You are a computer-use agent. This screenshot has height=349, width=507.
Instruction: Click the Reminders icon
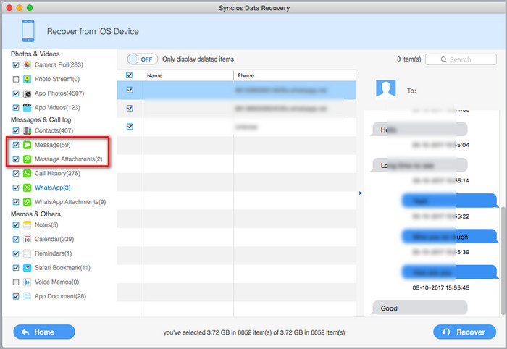click(x=28, y=253)
